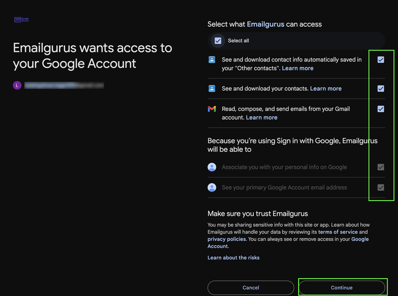Open the privacy policies link

pos(225,239)
